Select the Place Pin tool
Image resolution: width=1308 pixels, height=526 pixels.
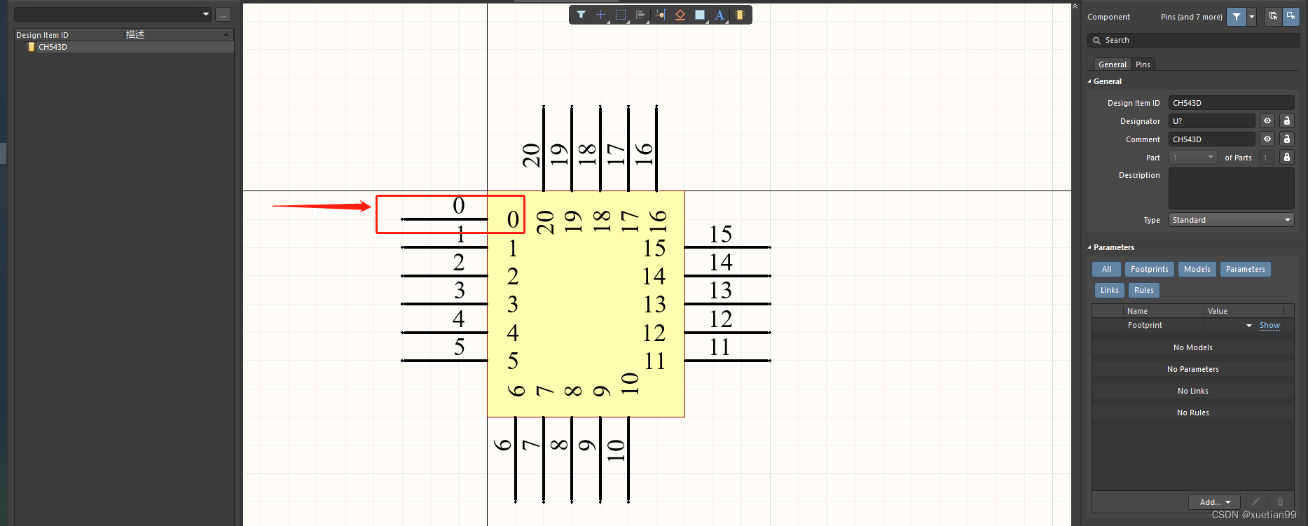pos(660,15)
